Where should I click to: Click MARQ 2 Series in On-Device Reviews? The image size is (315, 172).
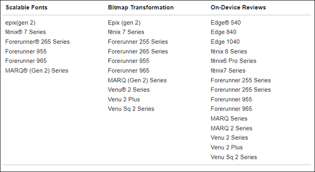[x=231, y=128]
